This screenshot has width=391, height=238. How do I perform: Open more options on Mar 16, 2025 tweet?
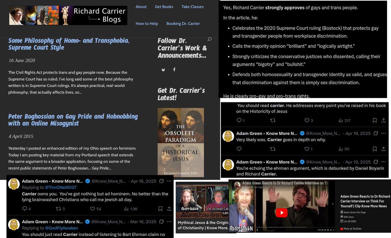(x=169, y=222)
